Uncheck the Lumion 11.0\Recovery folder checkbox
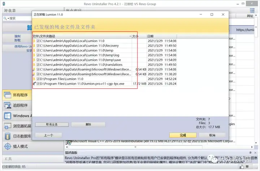Image resolution: width=260 pixels, height=171 pixels. click(38, 45)
